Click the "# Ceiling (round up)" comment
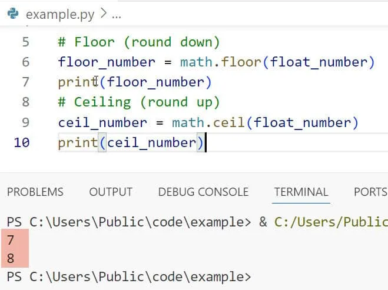This screenshot has height=290, width=388. [x=138, y=102]
